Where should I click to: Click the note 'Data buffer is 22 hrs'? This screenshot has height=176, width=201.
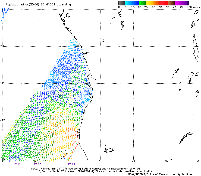click(55, 171)
